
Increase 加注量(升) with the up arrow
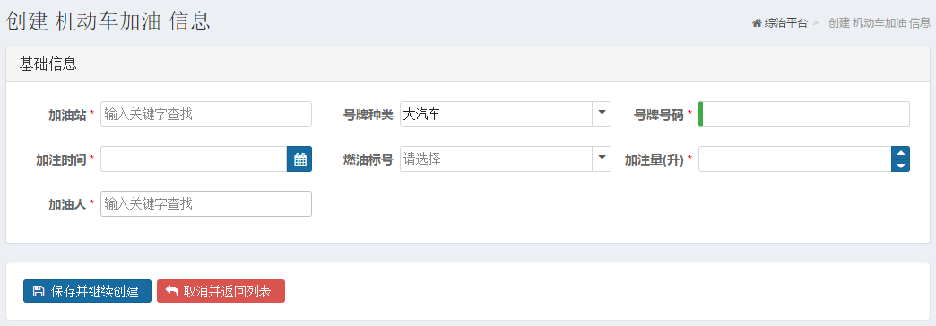coord(900,153)
